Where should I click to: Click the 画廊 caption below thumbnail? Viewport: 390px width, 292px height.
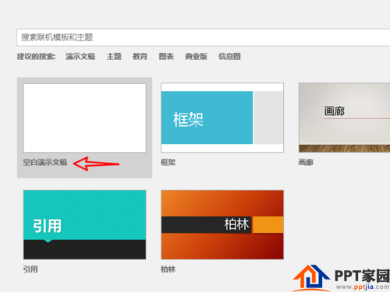(x=306, y=163)
